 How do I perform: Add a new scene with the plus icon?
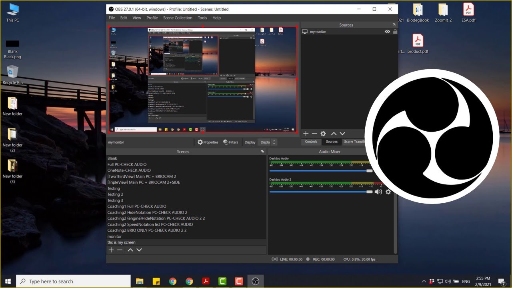pyautogui.click(x=111, y=250)
